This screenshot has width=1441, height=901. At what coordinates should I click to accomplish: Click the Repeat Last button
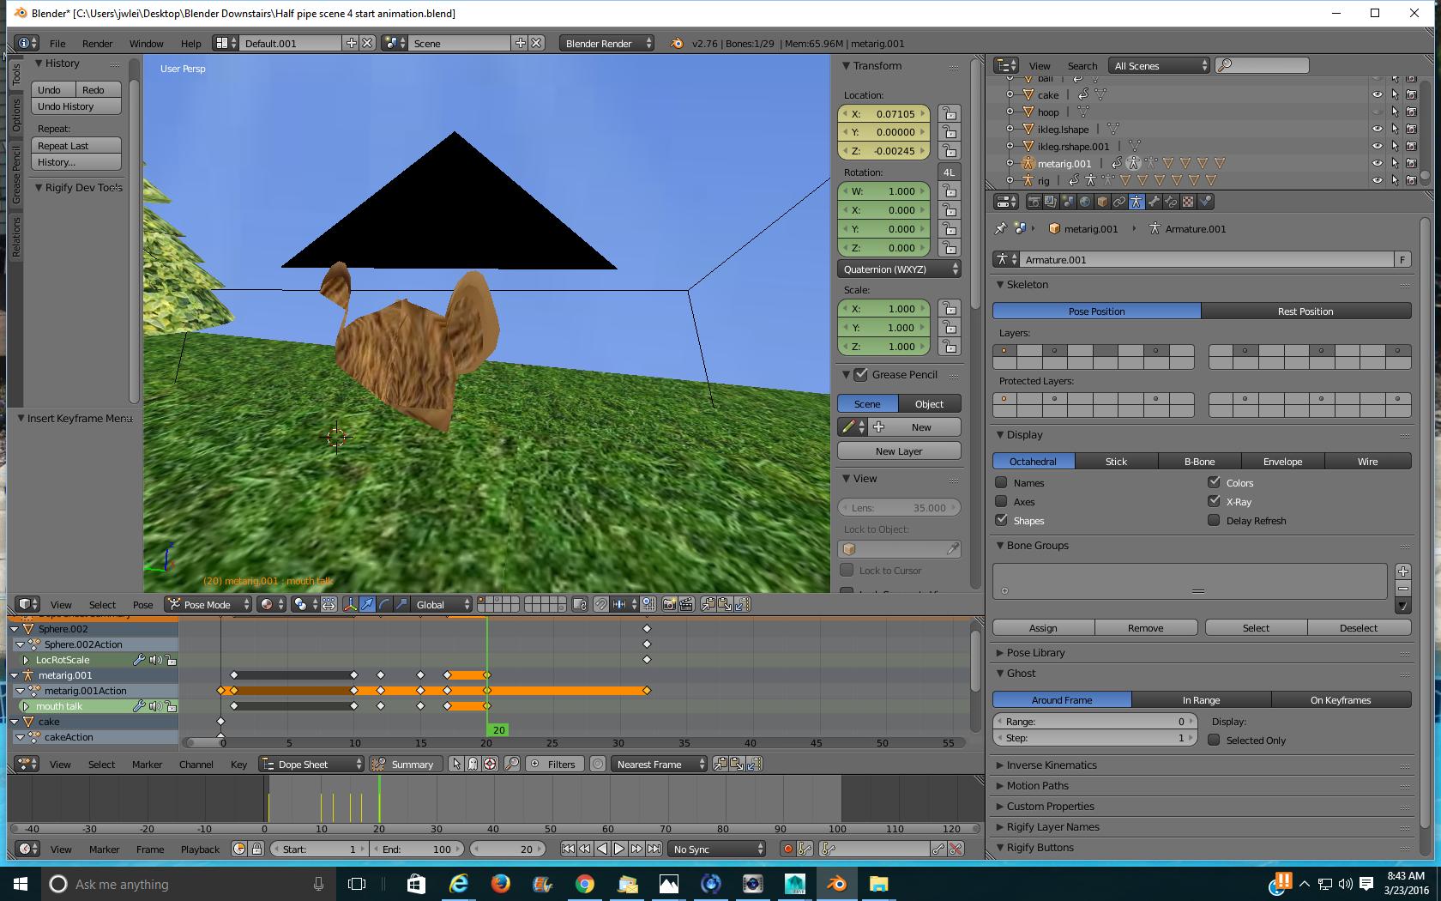tap(76, 146)
